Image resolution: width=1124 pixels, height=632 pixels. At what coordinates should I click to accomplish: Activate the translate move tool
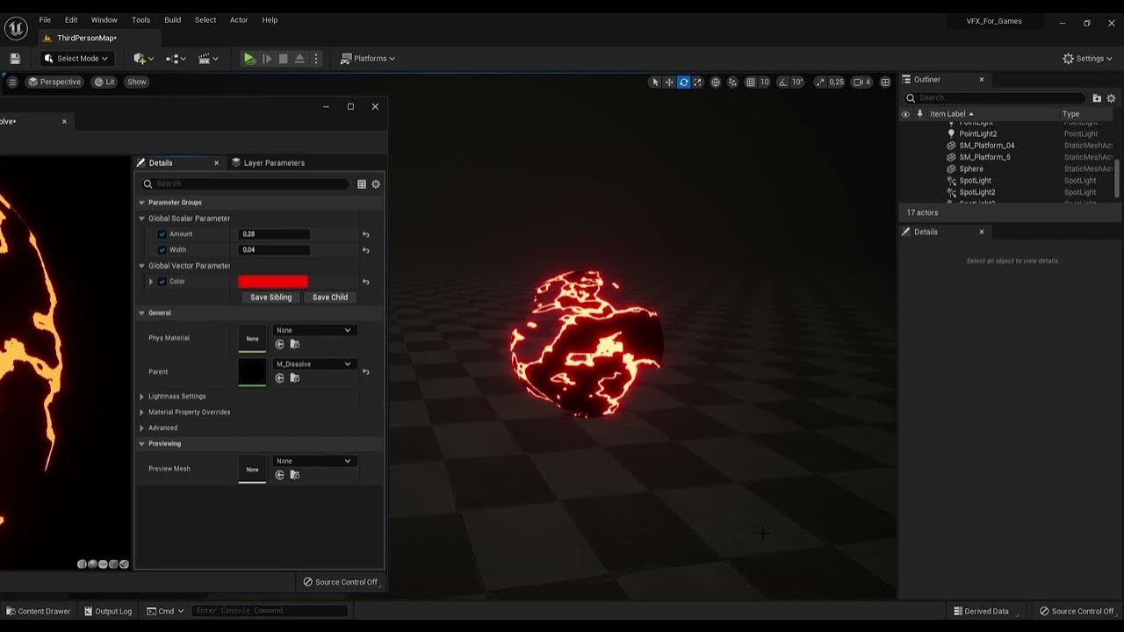669,82
